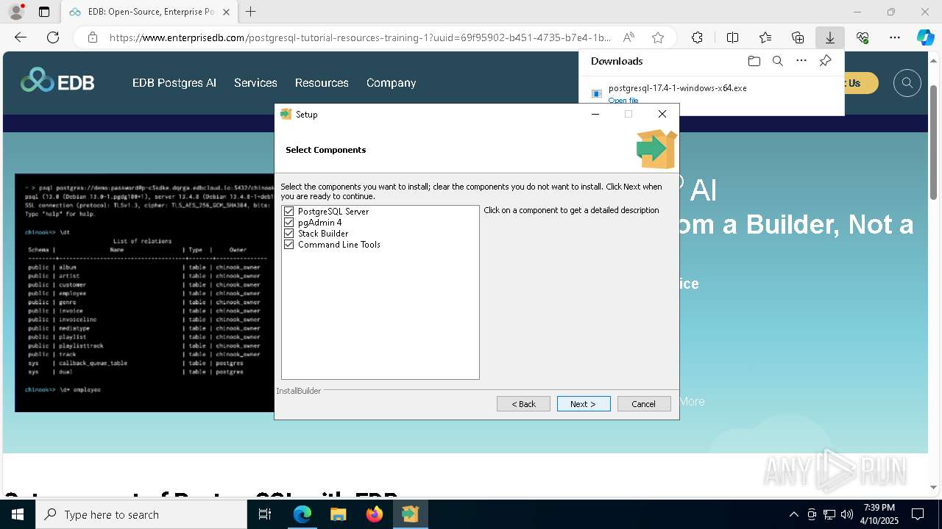Viewport: 942px width, 529px height.
Task: Click the taskbar search box
Action: (141, 514)
